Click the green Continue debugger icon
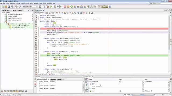172x96 pixels. [71, 7]
